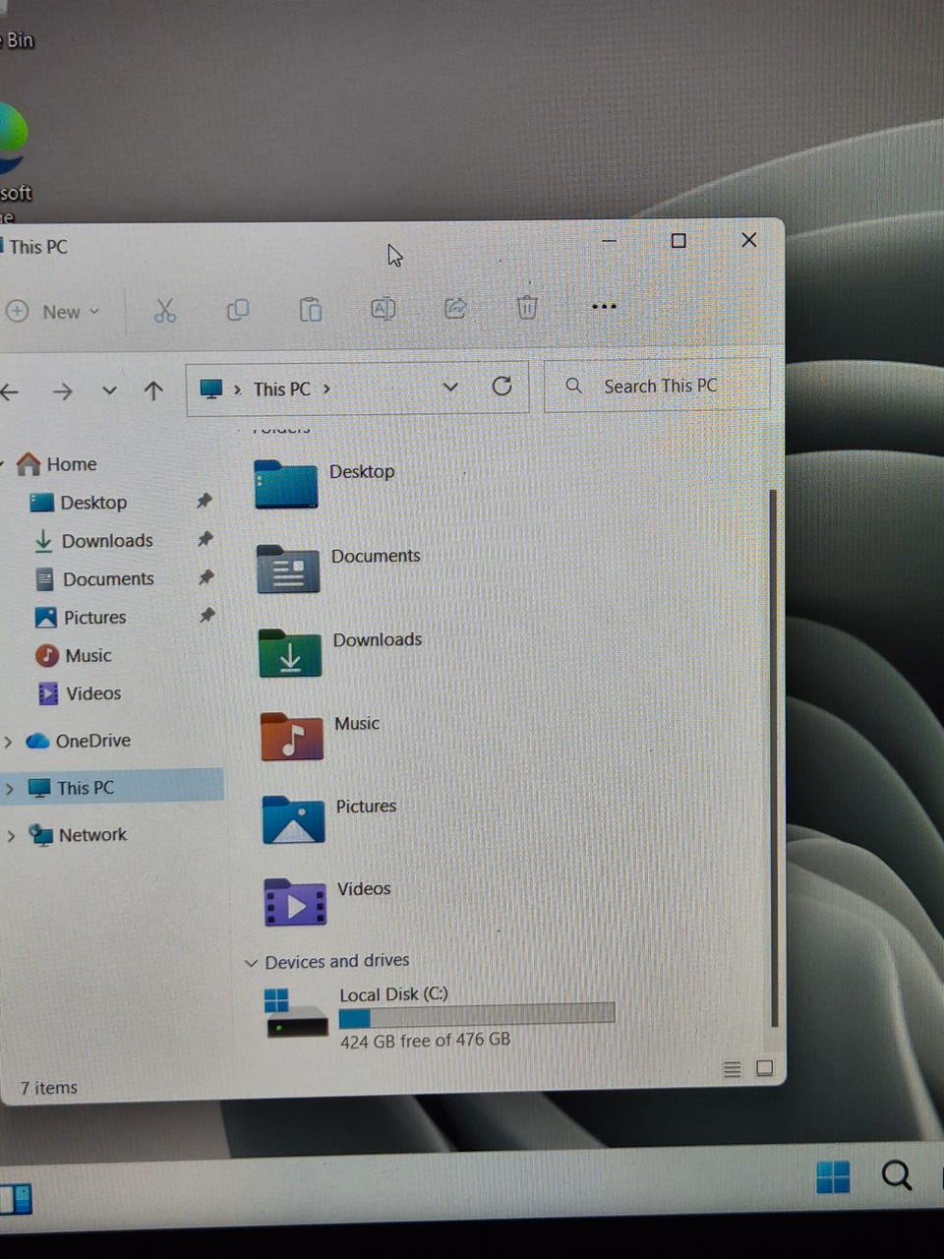Click the Local Disk (C:) storage usage bar
This screenshot has height=1259, width=944.
[x=477, y=1015]
